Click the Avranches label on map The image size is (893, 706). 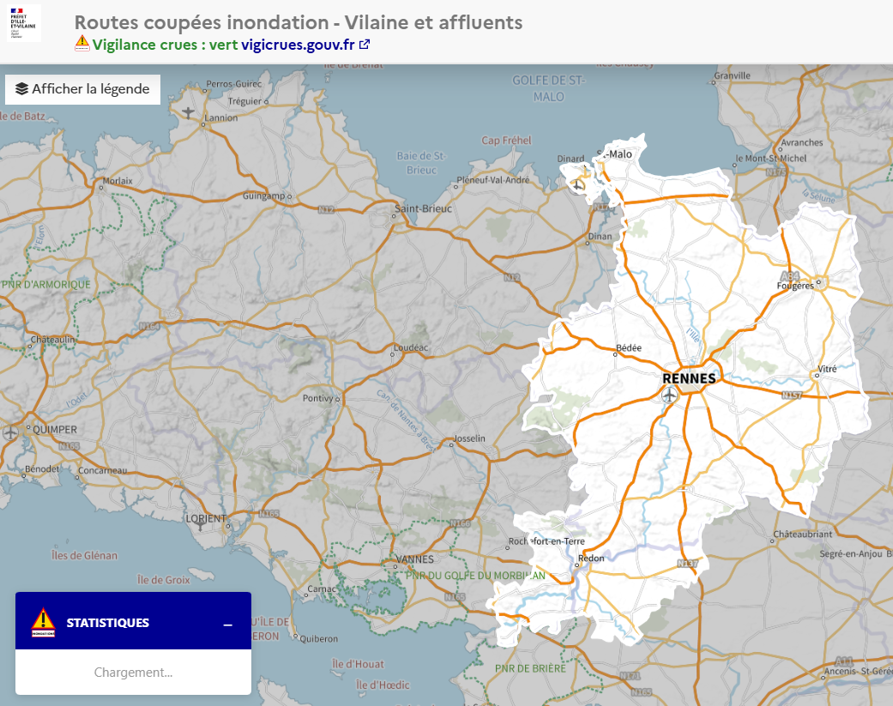[x=802, y=143]
